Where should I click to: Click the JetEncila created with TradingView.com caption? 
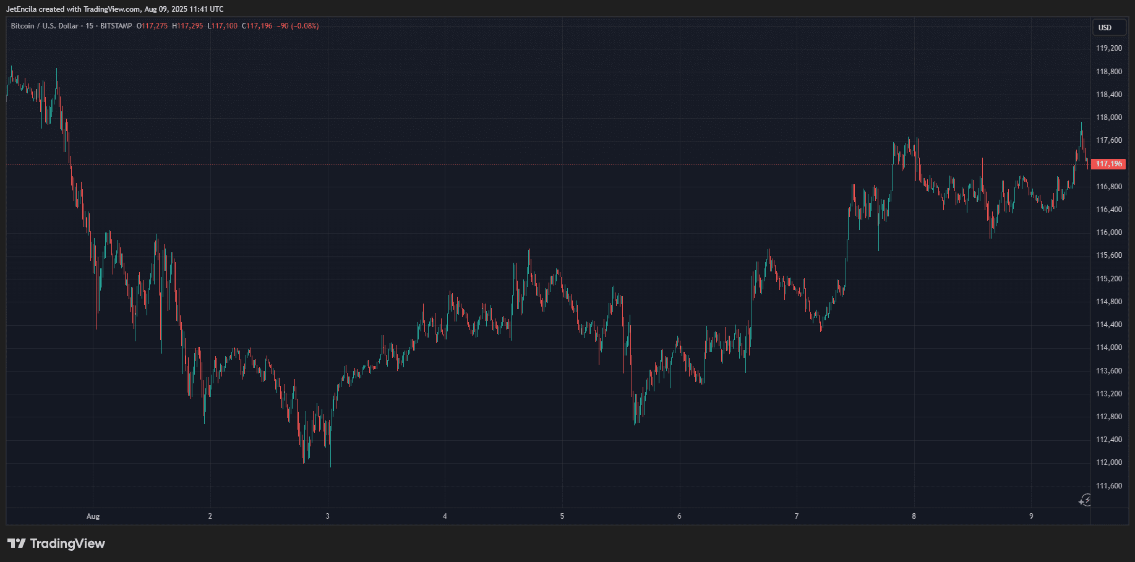click(115, 9)
